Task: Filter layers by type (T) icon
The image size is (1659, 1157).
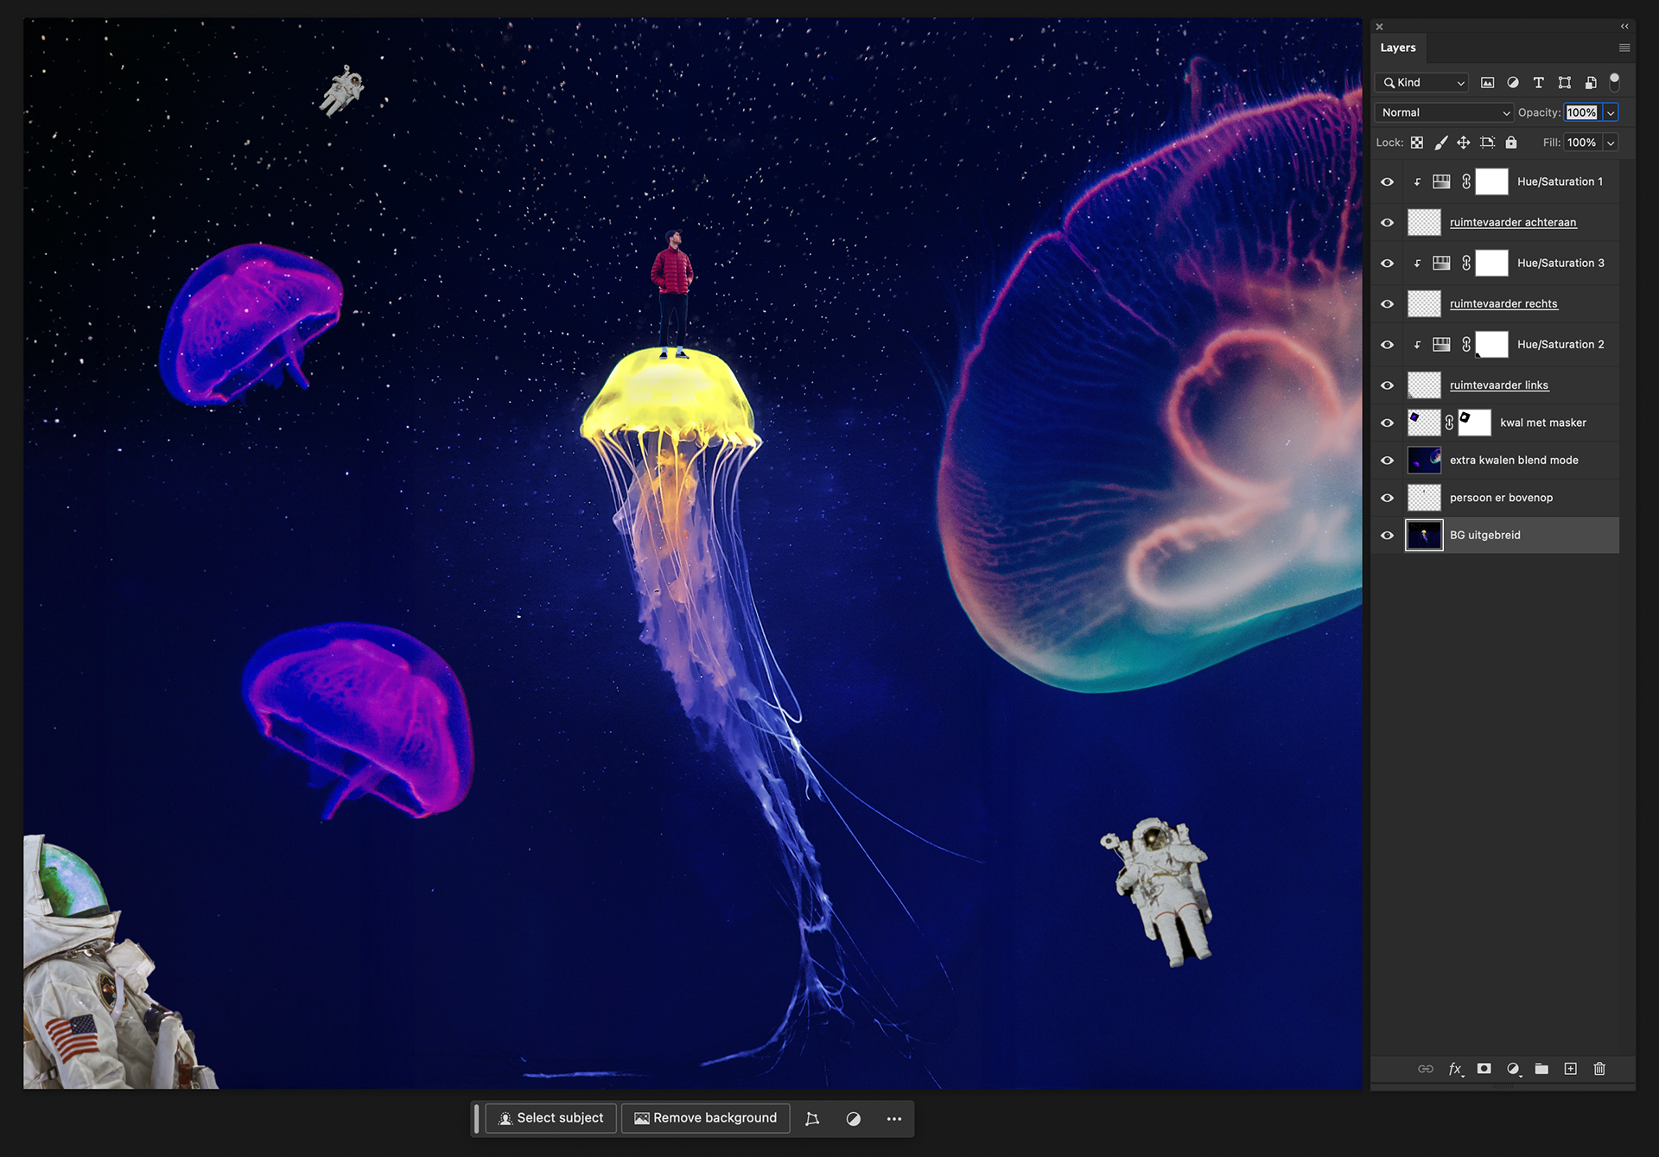Action: (x=1538, y=83)
